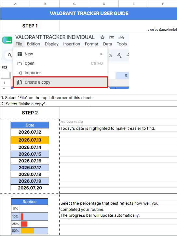Click the date 2026.07.17
177x236 pixels.
30,168
